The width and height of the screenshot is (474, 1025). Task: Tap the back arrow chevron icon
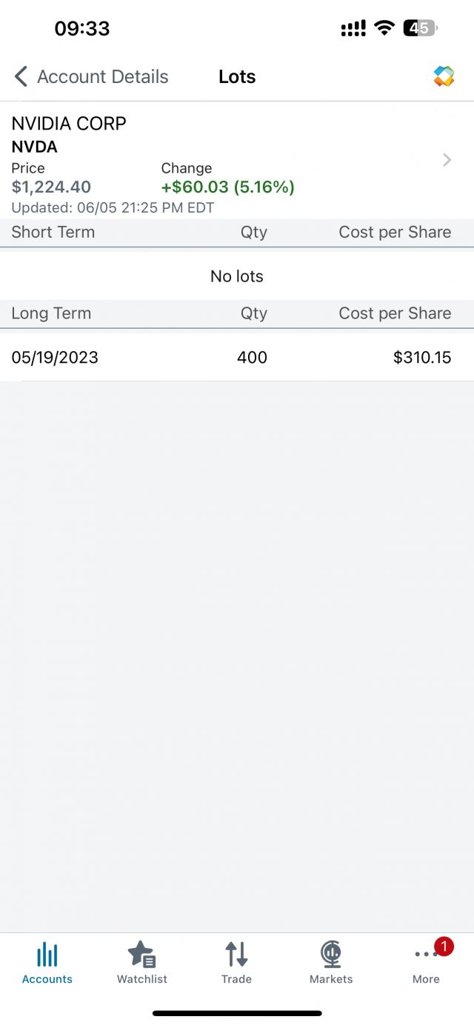(x=21, y=76)
